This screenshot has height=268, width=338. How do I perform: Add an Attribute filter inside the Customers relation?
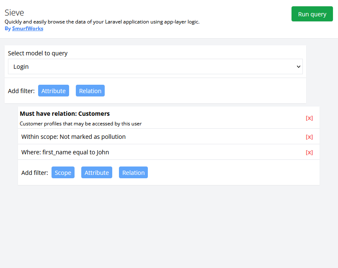coord(96,172)
